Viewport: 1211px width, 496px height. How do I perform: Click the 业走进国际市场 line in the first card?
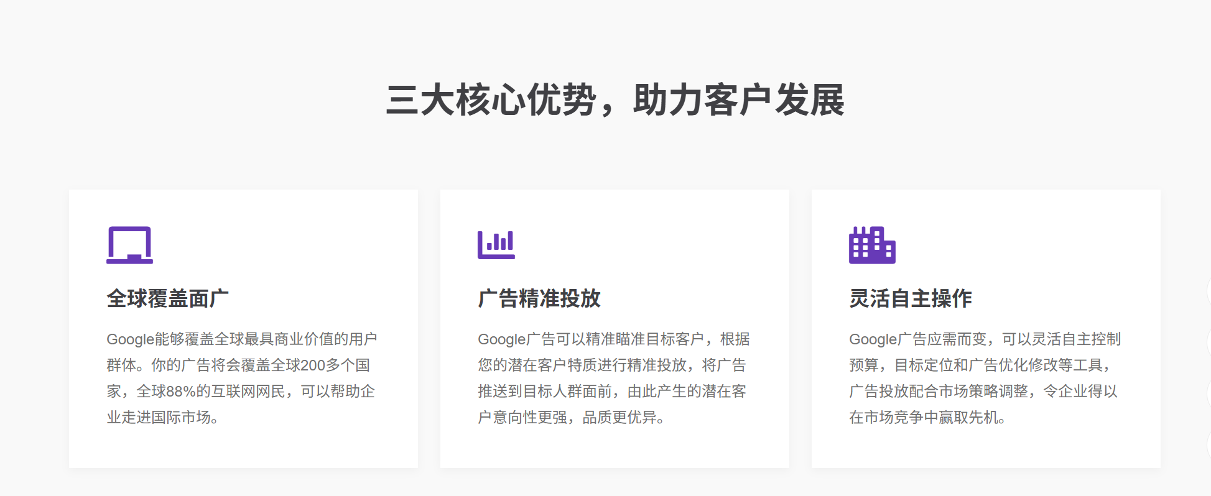point(158,418)
